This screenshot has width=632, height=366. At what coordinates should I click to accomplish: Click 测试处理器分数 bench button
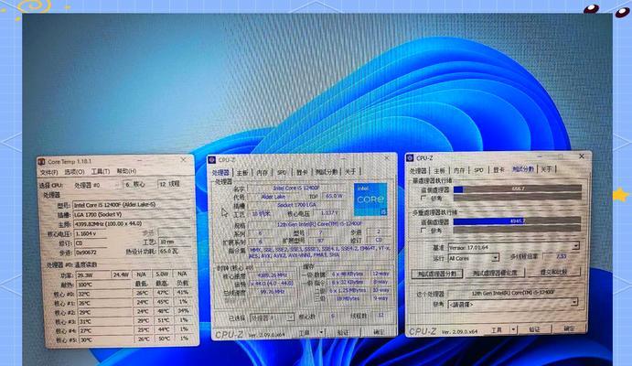click(x=437, y=274)
